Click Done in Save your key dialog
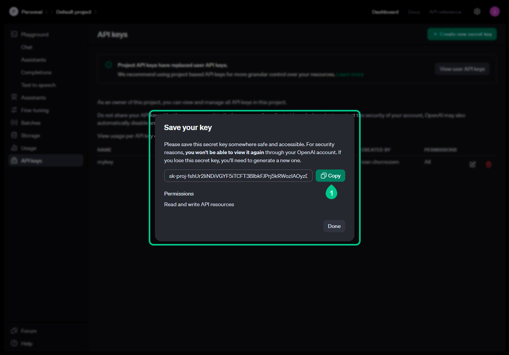This screenshot has height=355, width=509. click(x=334, y=226)
